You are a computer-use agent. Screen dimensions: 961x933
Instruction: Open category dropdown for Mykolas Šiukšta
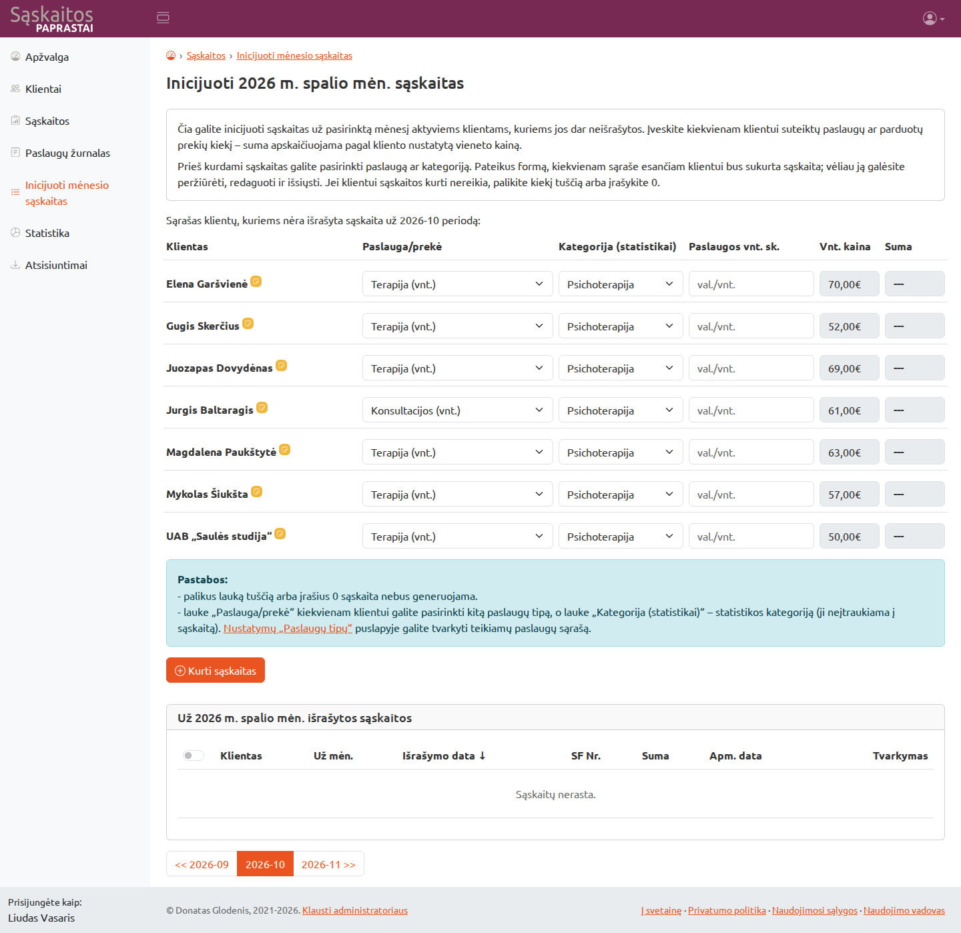[621, 495]
